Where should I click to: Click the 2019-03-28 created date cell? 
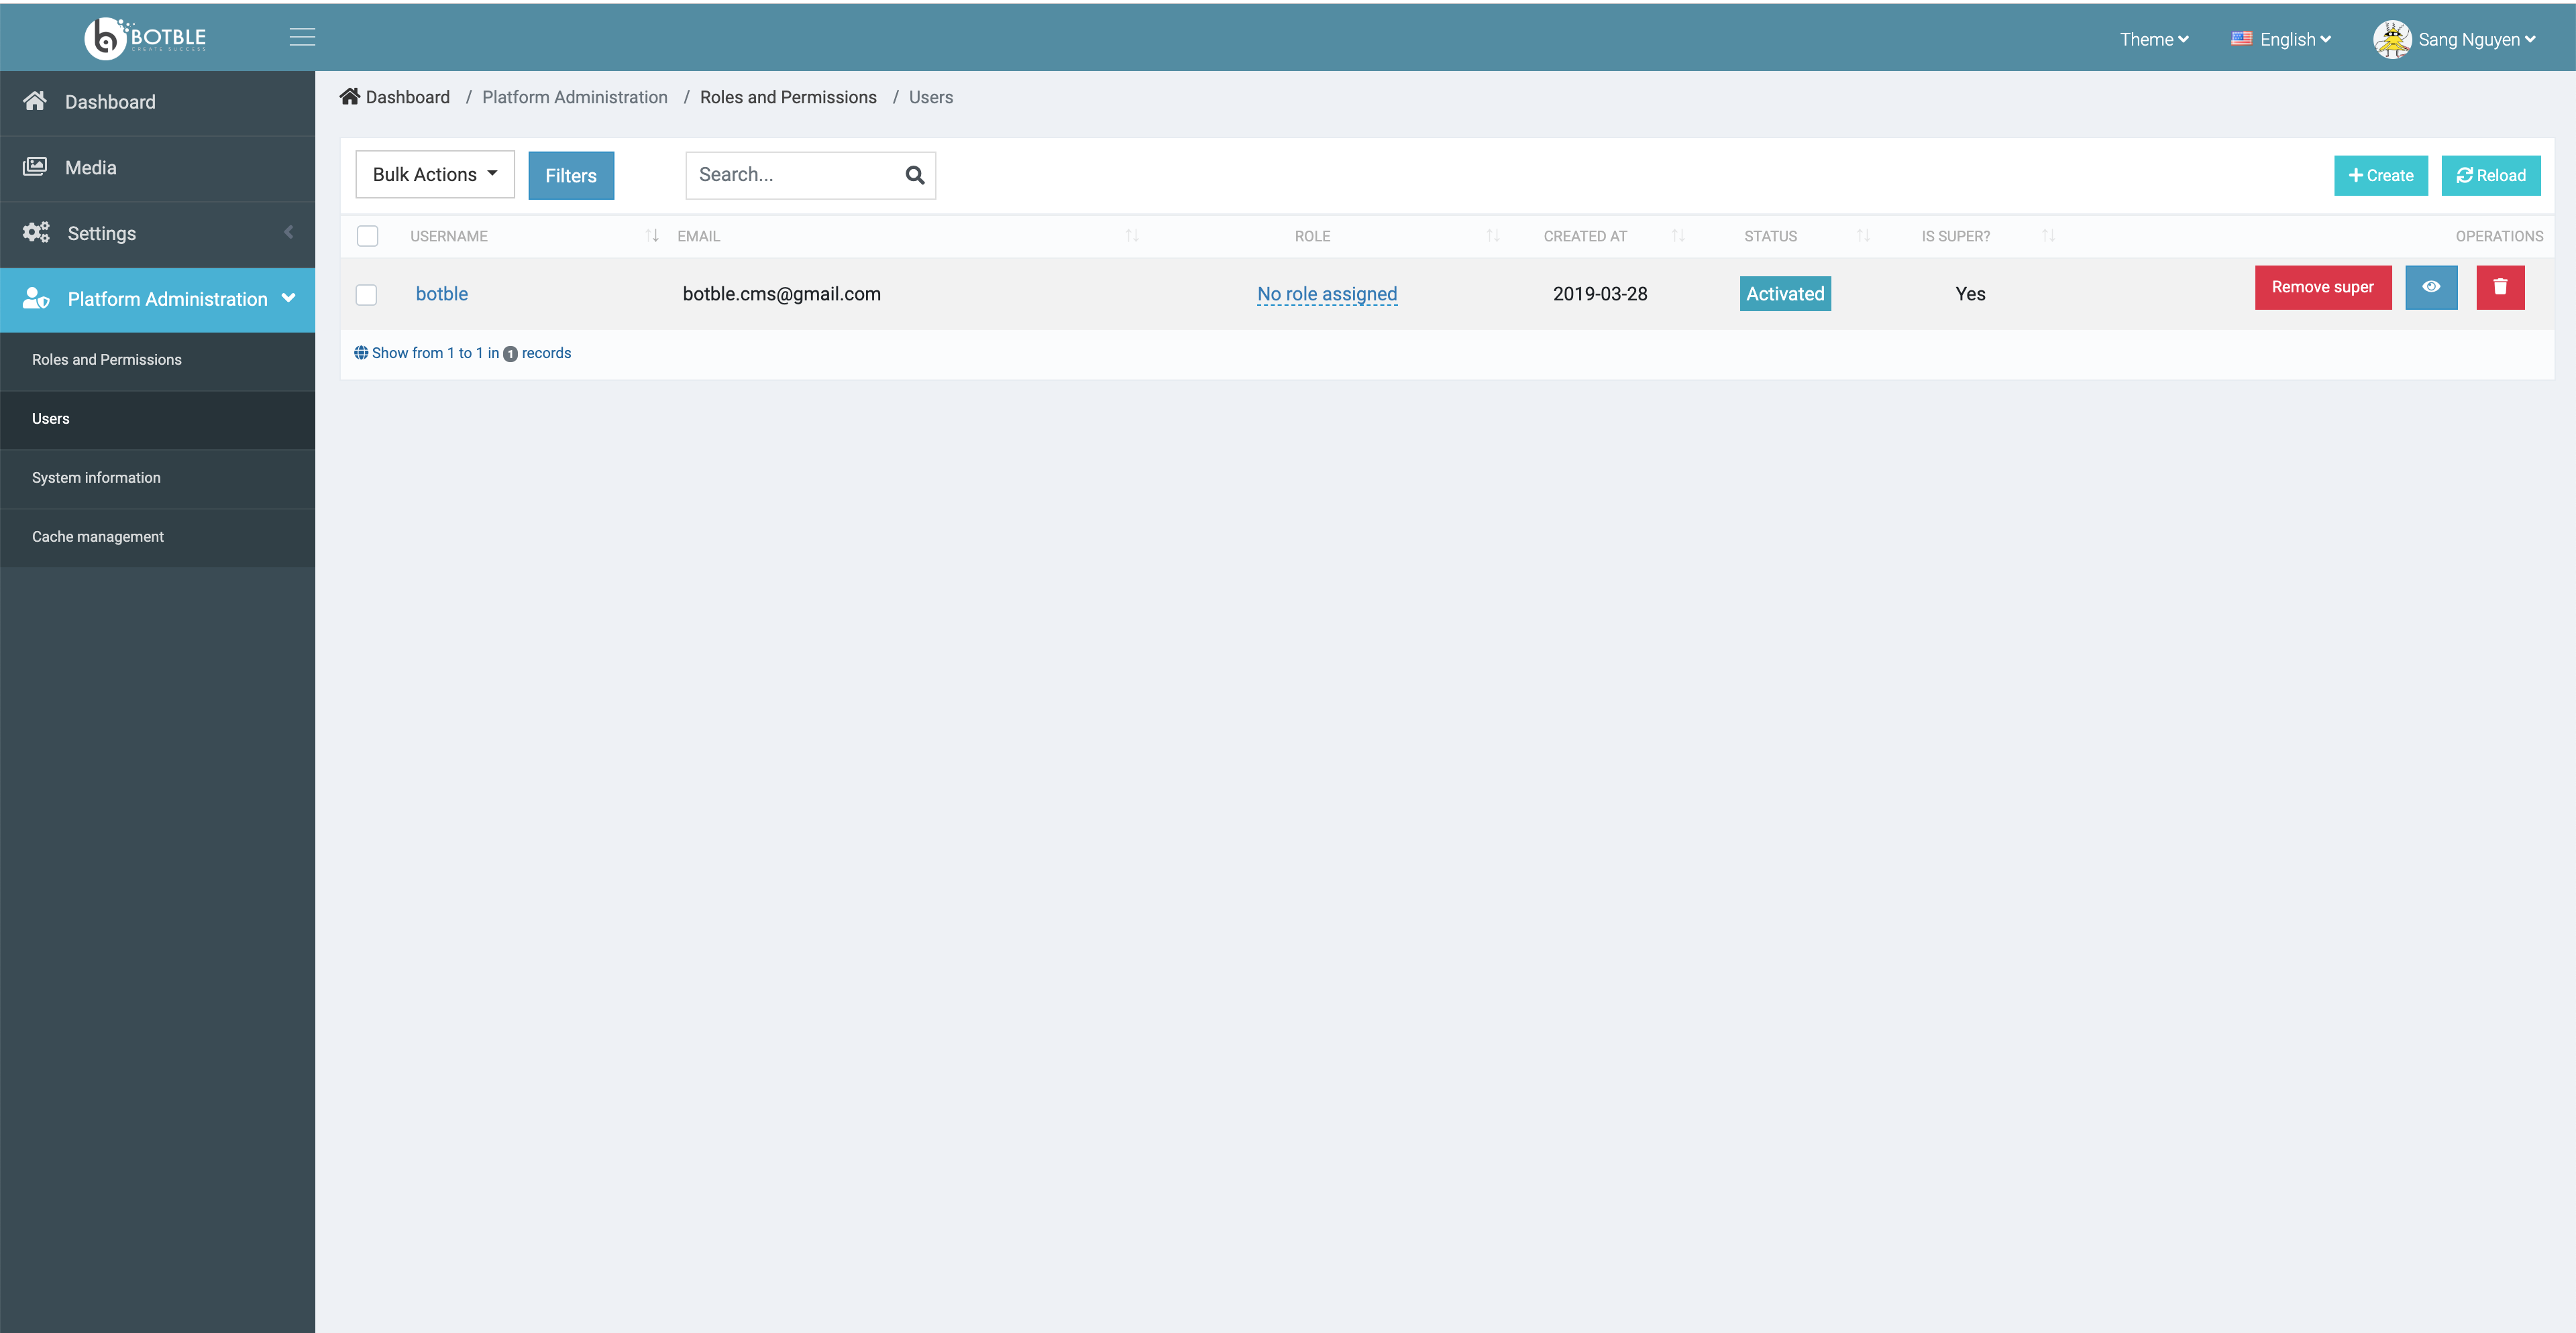1599,294
